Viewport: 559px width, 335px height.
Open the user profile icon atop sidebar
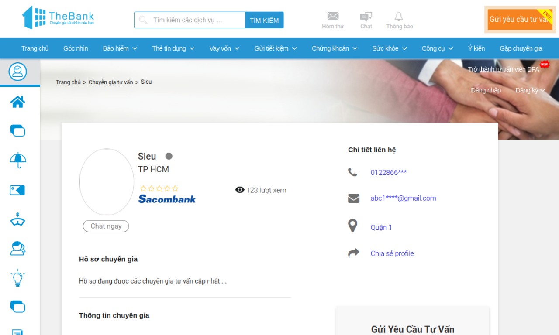click(18, 72)
